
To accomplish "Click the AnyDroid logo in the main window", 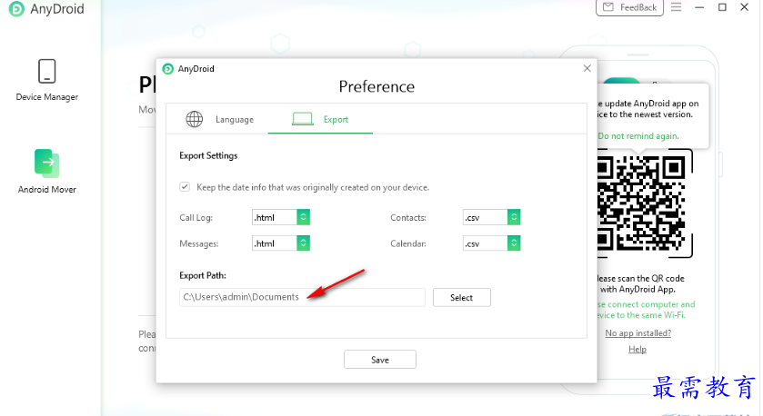I will (16, 9).
